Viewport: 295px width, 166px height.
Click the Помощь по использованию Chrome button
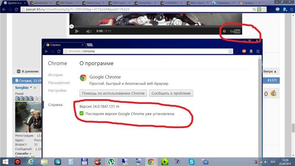tap(114, 93)
